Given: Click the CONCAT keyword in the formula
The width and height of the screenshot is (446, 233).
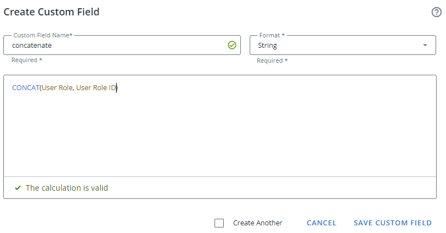Looking at the screenshot, I should point(25,88).
